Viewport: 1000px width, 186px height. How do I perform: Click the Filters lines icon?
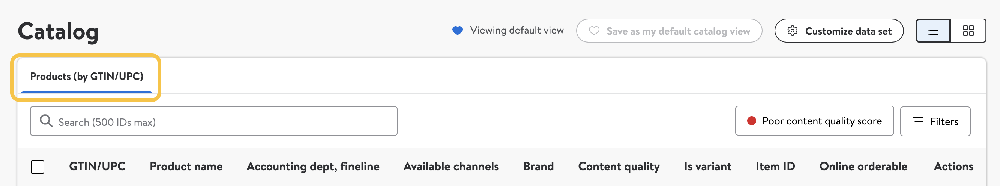[919, 121]
